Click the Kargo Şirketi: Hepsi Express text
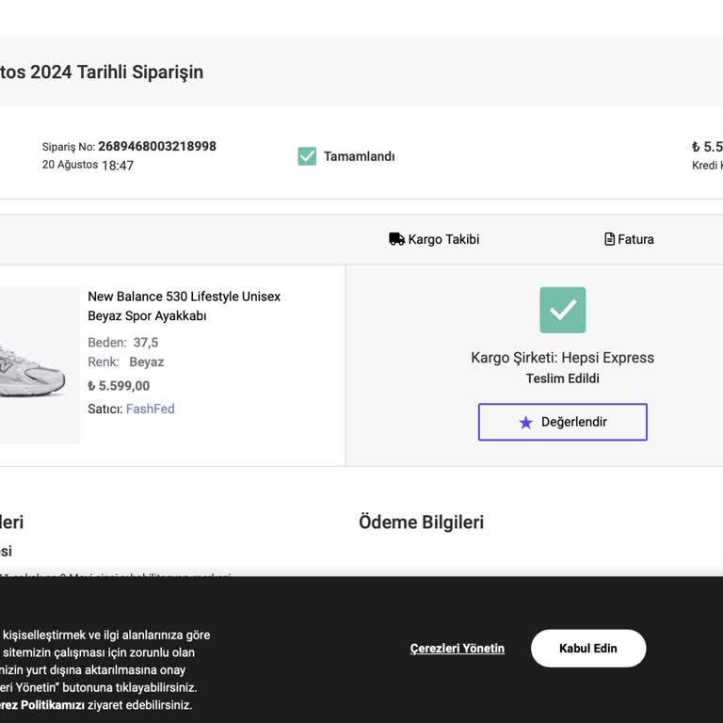This screenshot has width=723, height=723. click(x=563, y=358)
